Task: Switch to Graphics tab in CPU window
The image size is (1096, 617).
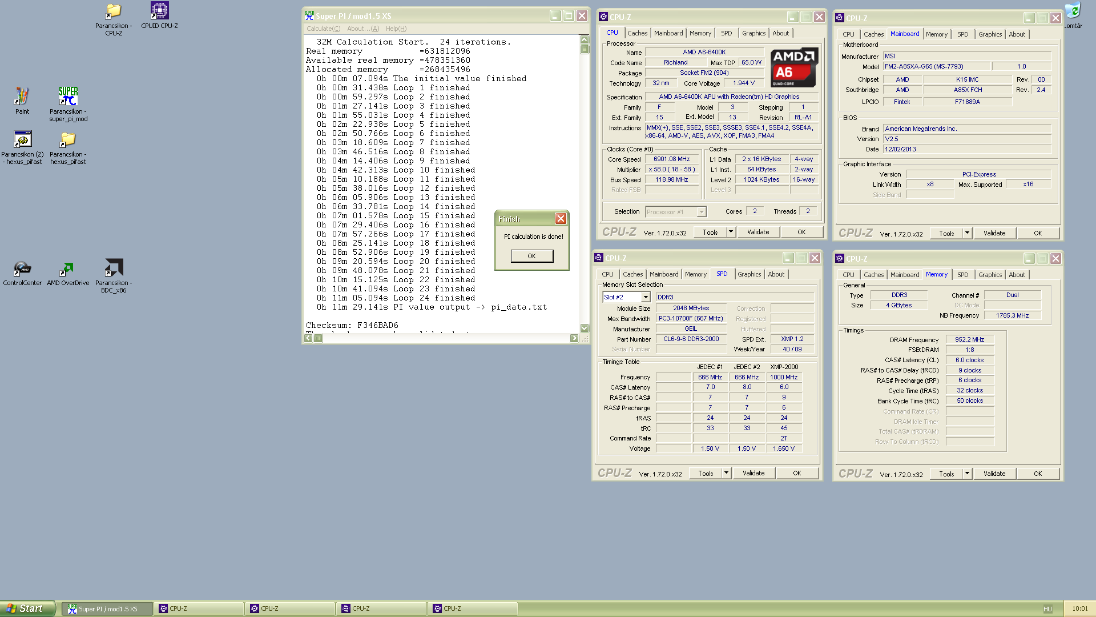Action: pyautogui.click(x=753, y=33)
